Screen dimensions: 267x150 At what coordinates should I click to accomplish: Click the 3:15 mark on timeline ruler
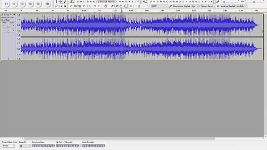(225, 10)
